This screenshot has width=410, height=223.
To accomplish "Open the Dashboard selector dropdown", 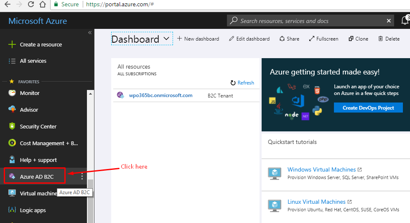I will [x=142, y=39].
